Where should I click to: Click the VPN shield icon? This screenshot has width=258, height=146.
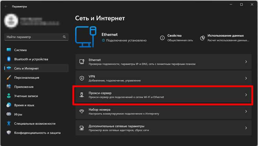(82, 78)
